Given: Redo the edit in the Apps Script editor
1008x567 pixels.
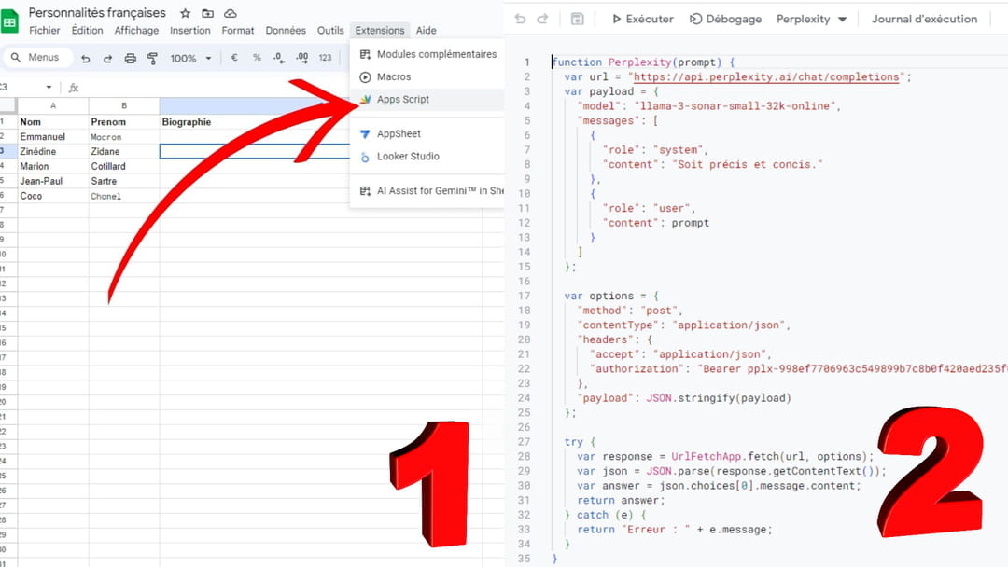Looking at the screenshot, I should pyautogui.click(x=542, y=20).
